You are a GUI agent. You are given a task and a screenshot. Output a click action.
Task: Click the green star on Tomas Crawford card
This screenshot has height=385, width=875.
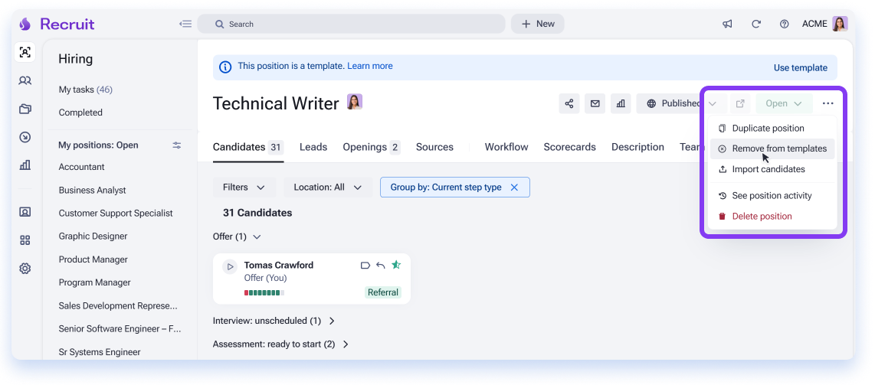pyautogui.click(x=396, y=265)
